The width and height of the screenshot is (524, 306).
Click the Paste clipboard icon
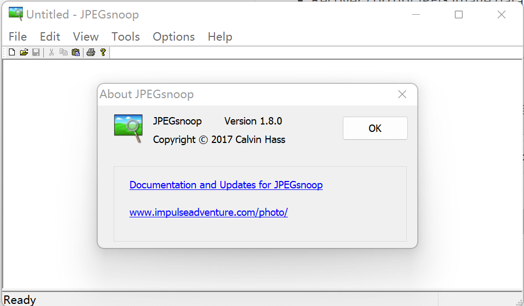tap(76, 52)
